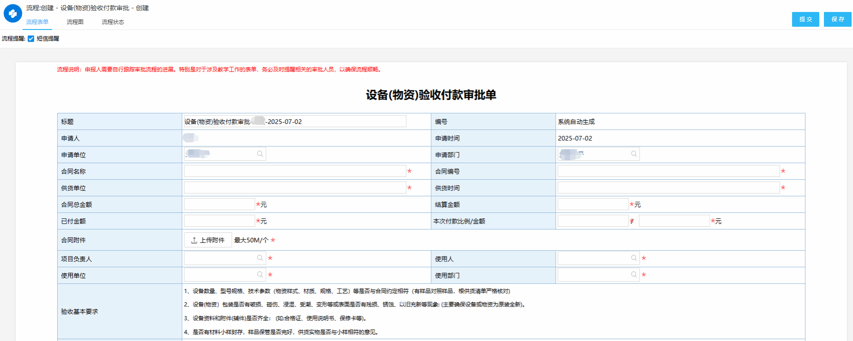Click search icon in 项目负责人 field
The width and height of the screenshot is (853, 341).
(260, 258)
